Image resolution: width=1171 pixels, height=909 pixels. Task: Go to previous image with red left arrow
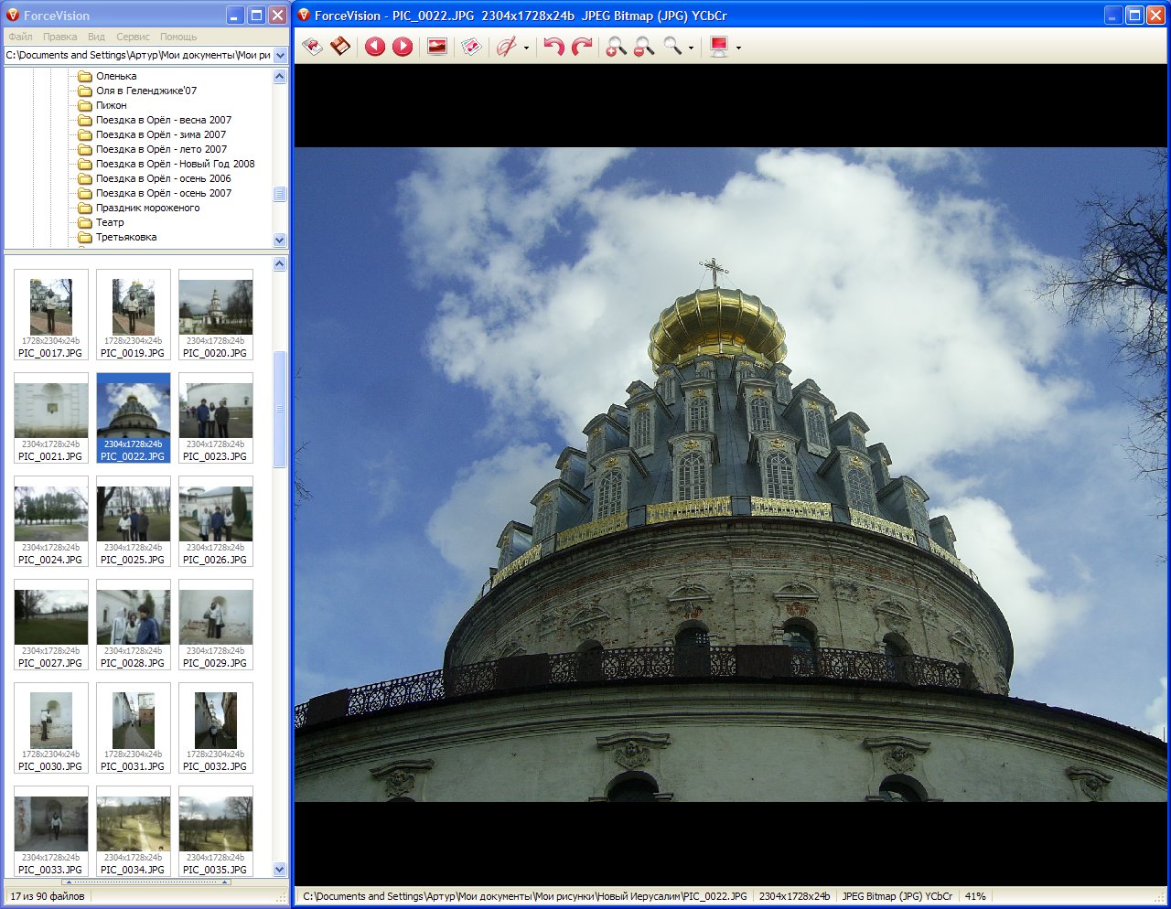pyautogui.click(x=375, y=47)
